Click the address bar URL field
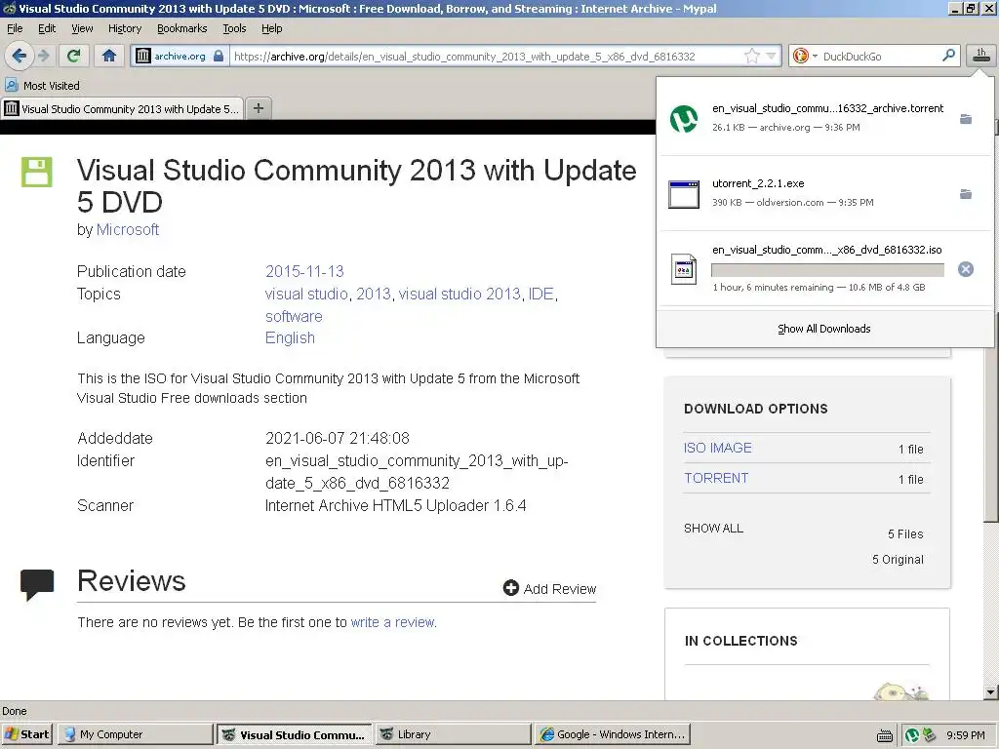This screenshot has width=999, height=749. [484, 56]
